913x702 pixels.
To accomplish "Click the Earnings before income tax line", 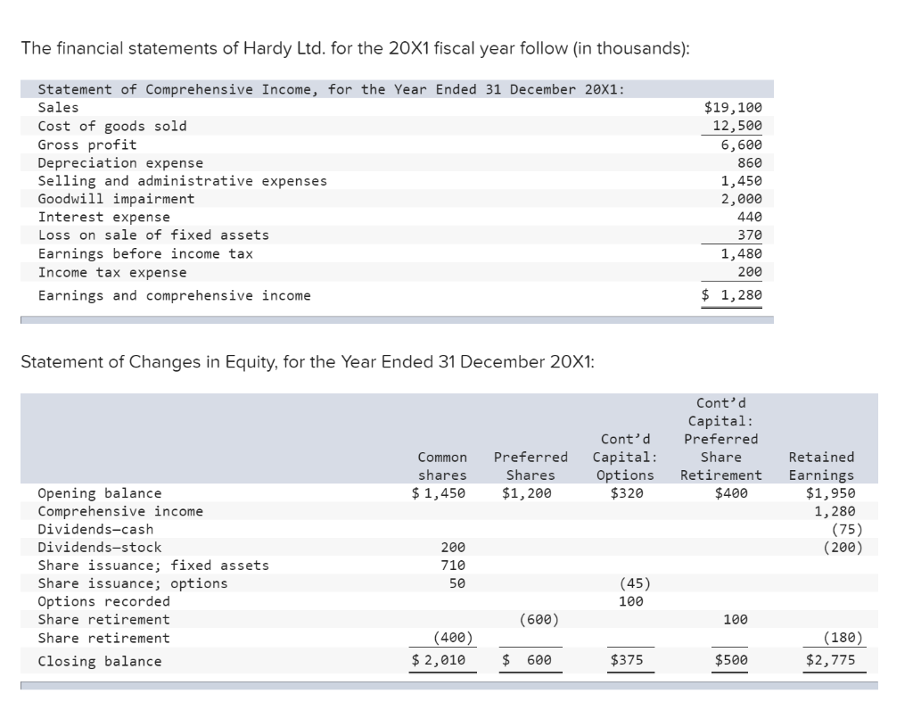I will click(x=117, y=252).
